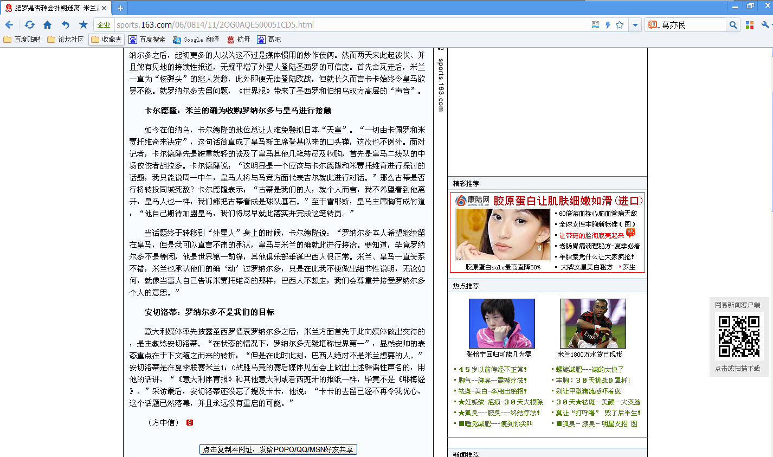Open the Google 翻译 bookmark
773x457 pixels.
click(196, 40)
